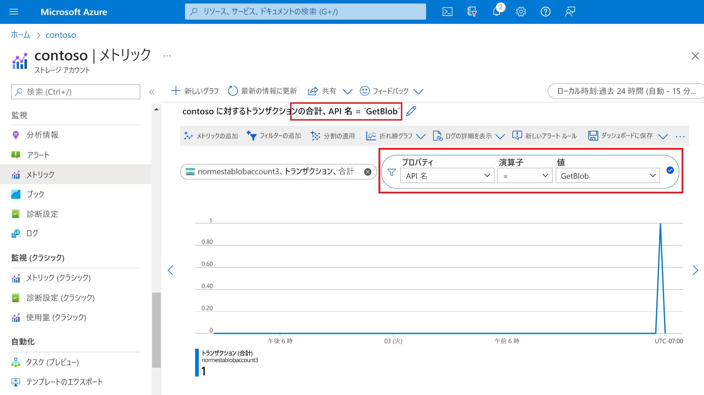Edit chart title with pencil icon

411,111
